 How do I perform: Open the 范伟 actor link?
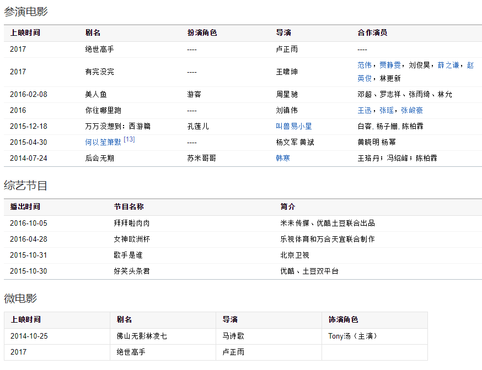365,65
